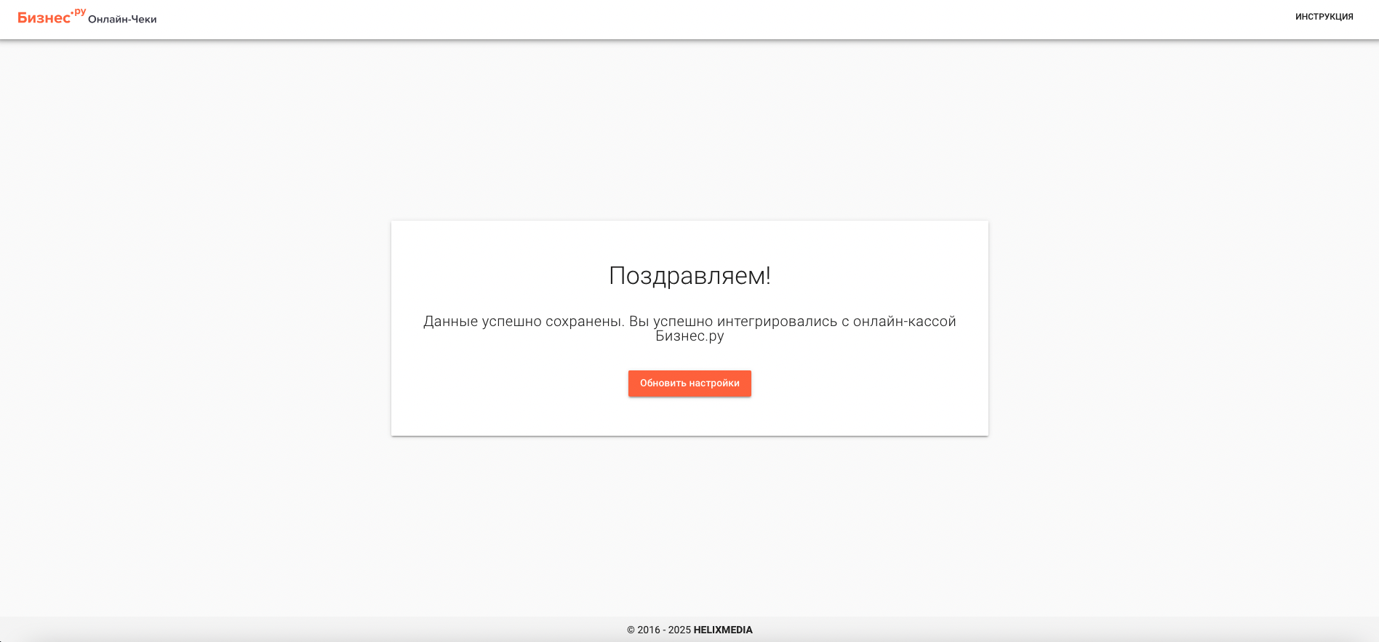Click the year '2025' in the footer
1379x642 pixels.
(x=679, y=630)
